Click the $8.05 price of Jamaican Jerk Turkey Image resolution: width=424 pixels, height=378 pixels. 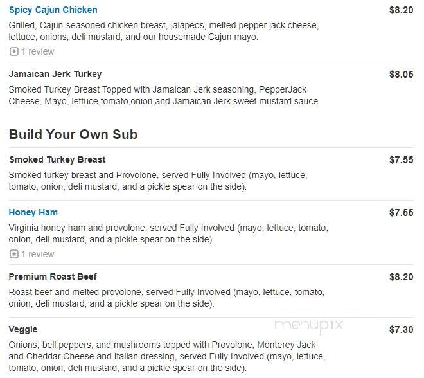click(402, 75)
